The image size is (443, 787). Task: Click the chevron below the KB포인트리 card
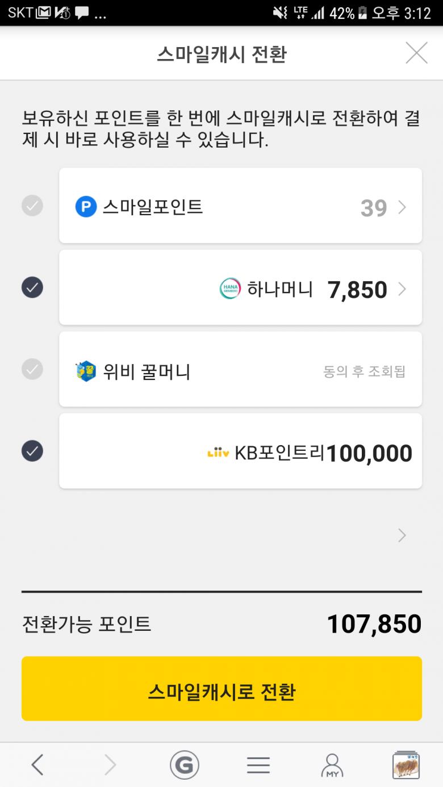402,535
